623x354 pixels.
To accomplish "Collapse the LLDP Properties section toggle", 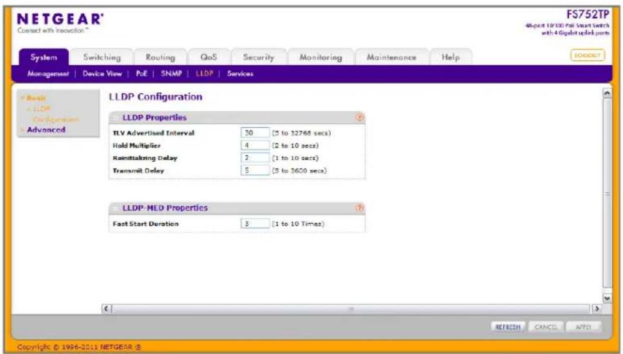I will (116, 118).
